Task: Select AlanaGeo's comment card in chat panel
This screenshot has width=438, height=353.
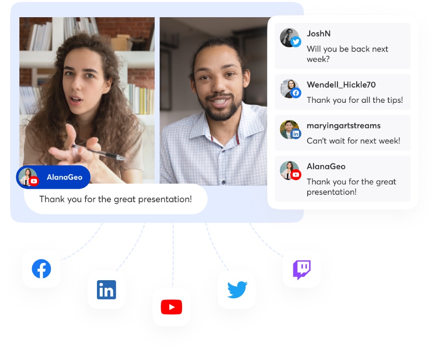Action: pos(343,178)
